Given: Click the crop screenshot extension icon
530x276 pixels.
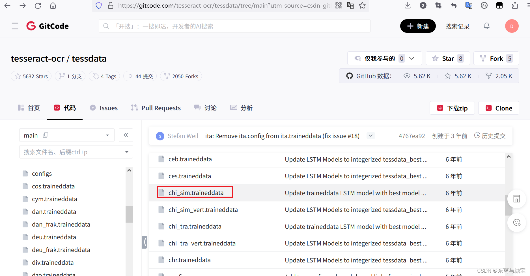Looking at the screenshot, I should (438, 6).
